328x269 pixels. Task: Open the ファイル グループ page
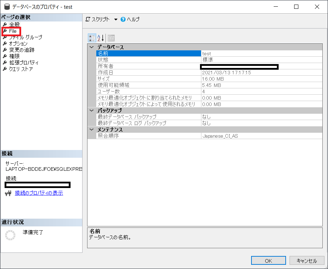[x=25, y=37]
